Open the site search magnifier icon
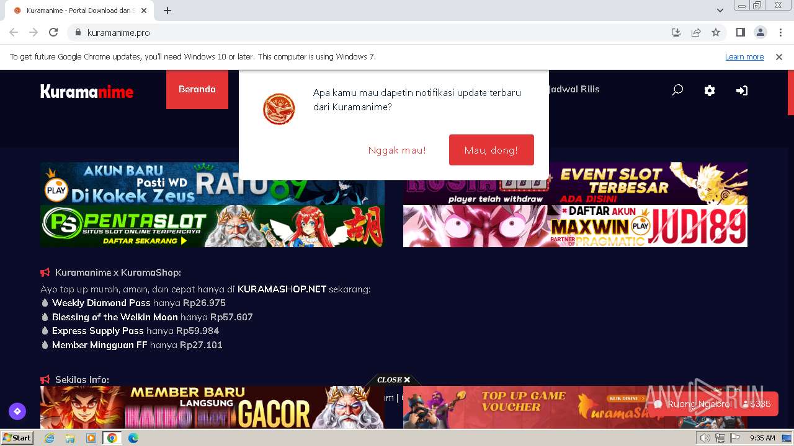The height and width of the screenshot is (446, 794). 677,90
